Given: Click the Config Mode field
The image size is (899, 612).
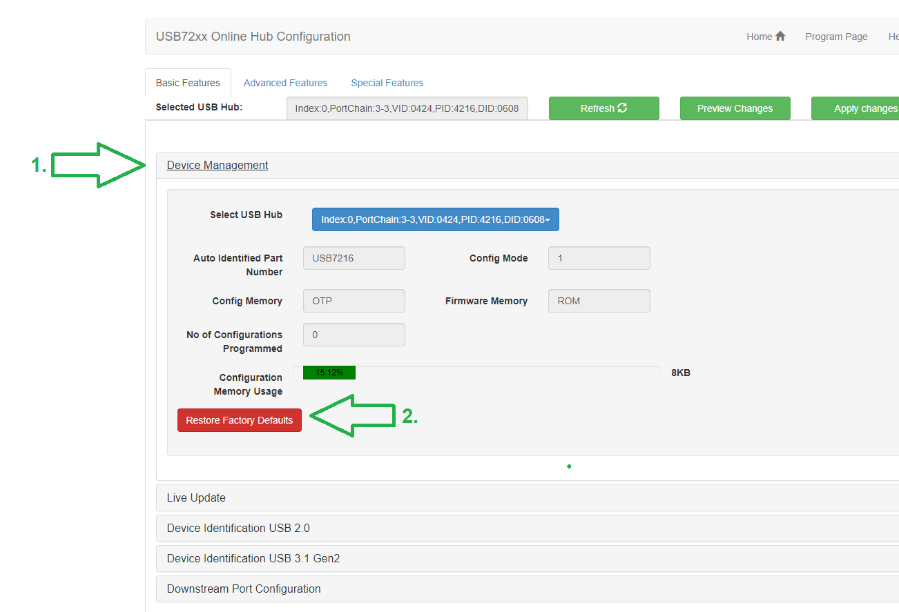Looking at the screenshot, I should [x=599, y=258].
